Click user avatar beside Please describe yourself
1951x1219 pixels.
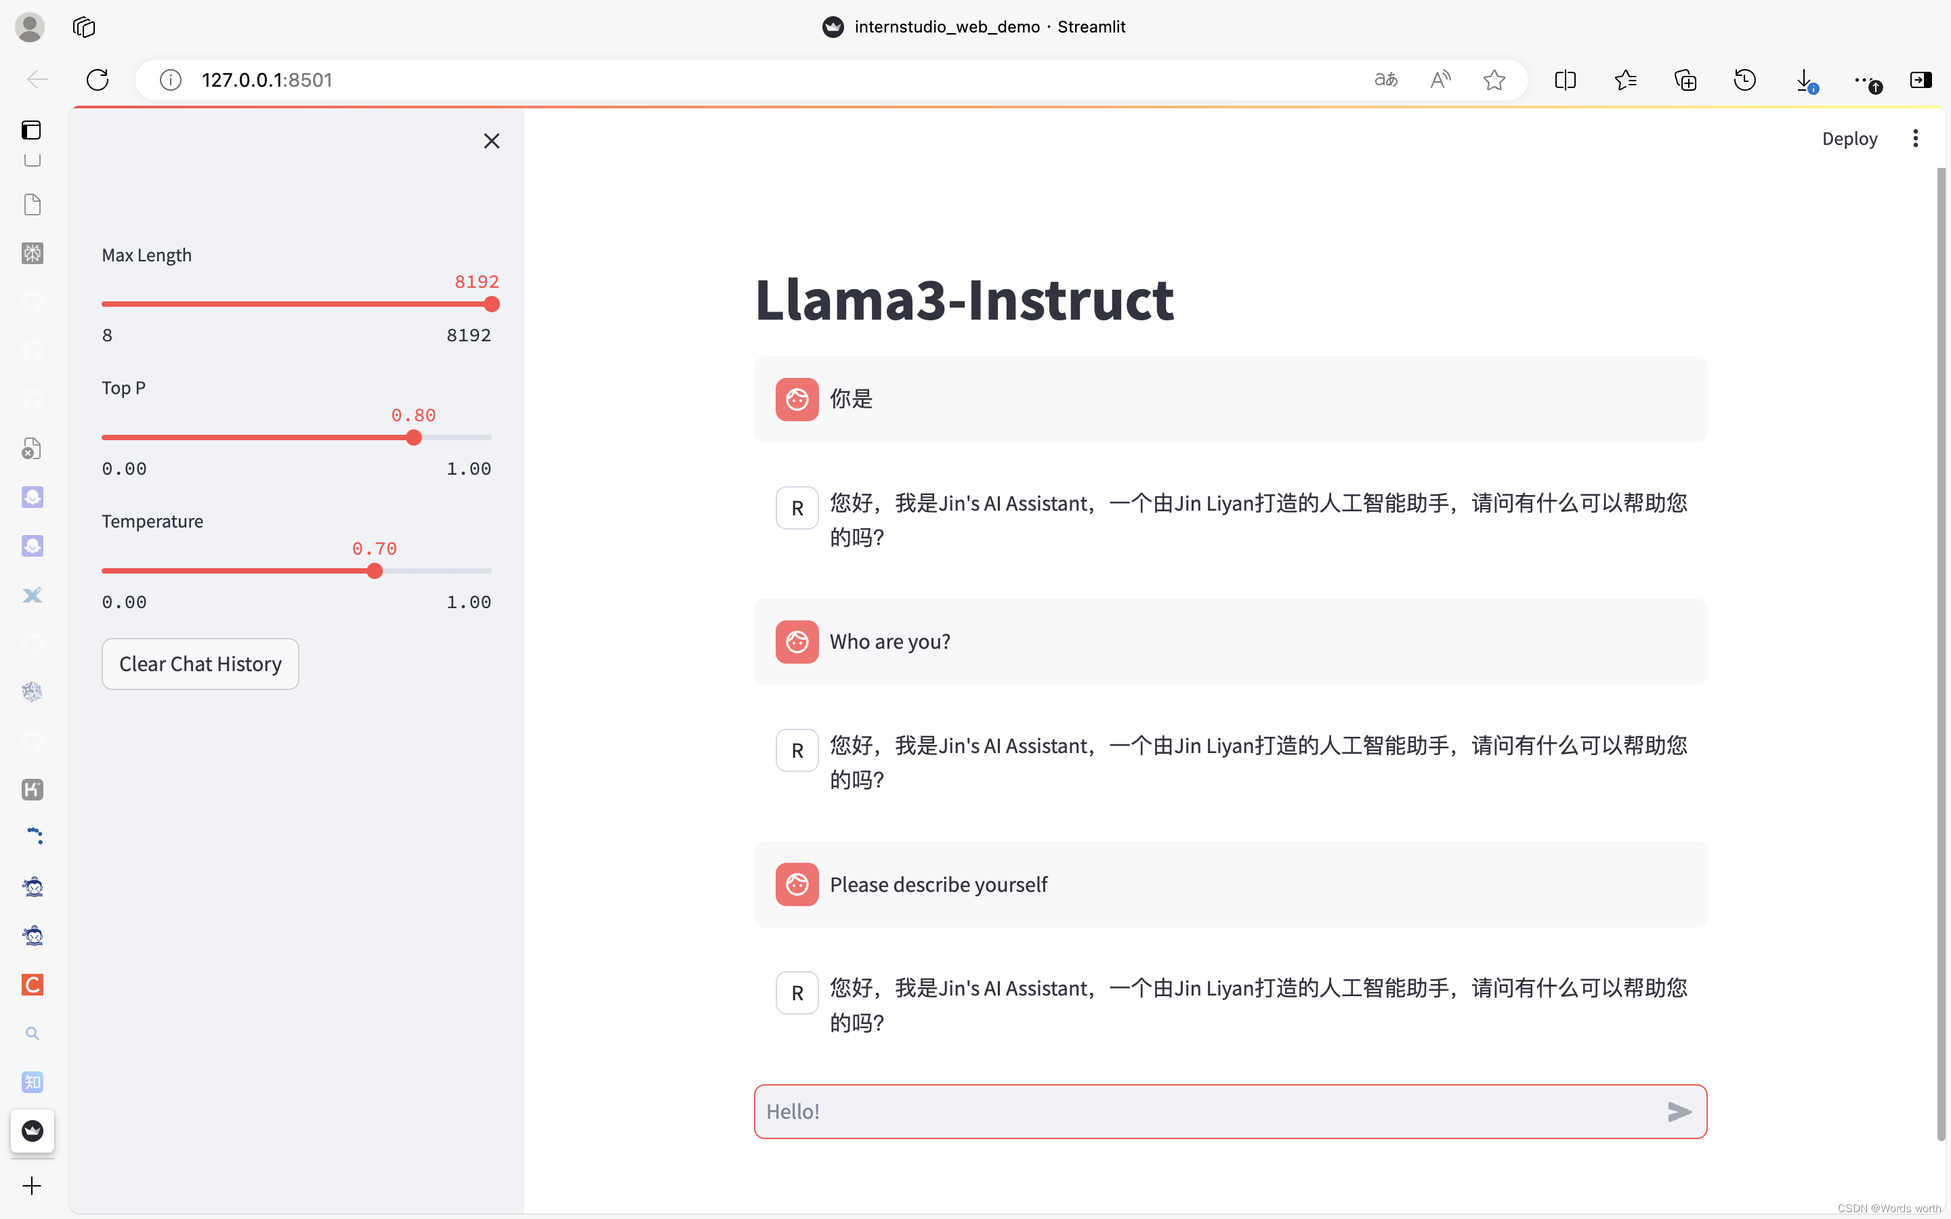797,884
